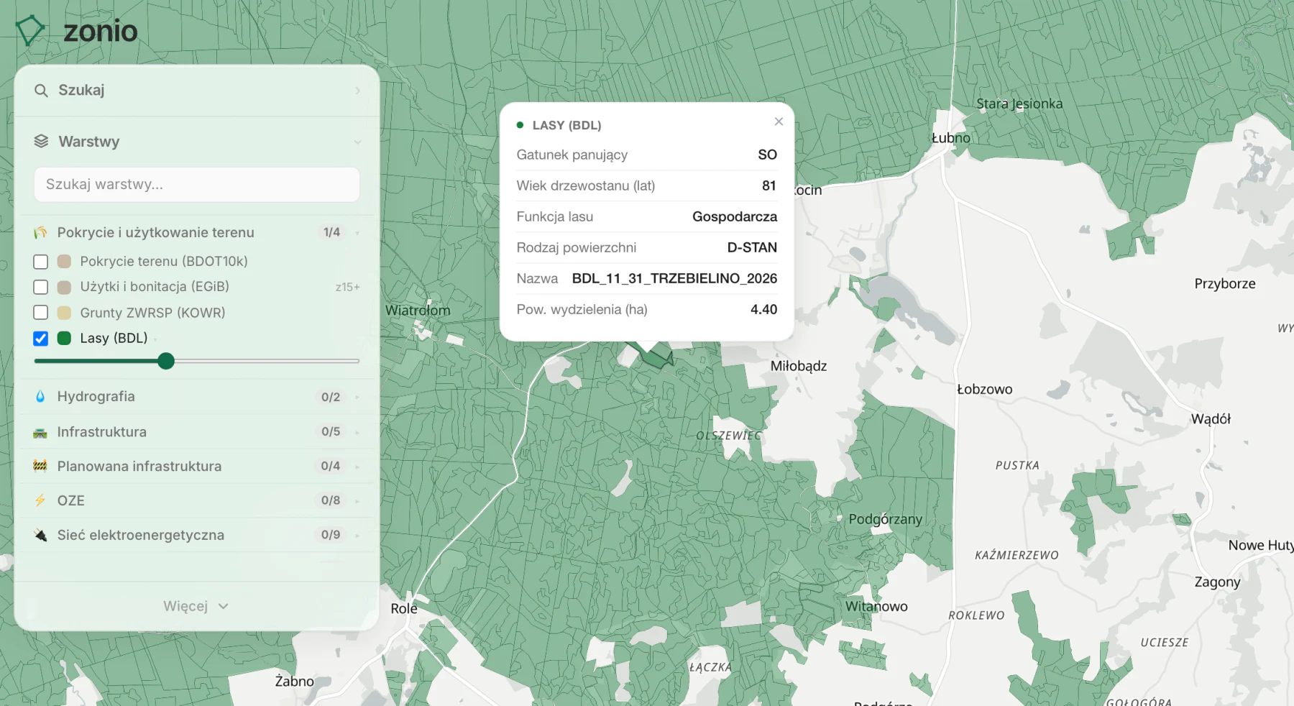Click the Sieć elektroenergetyczna plug icon
This screenshot has width=1294, height=706.
click(x=40, y=535)
